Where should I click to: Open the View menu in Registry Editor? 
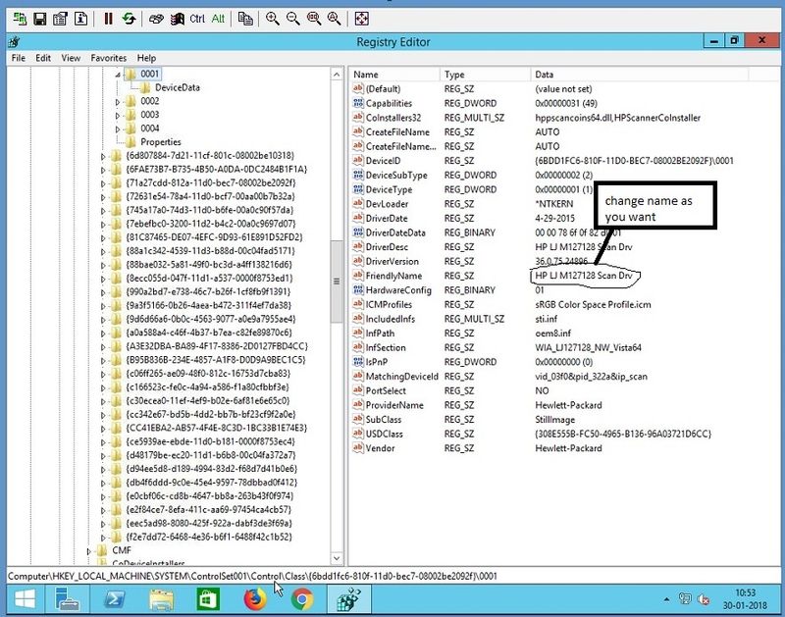tap(69, 57)
